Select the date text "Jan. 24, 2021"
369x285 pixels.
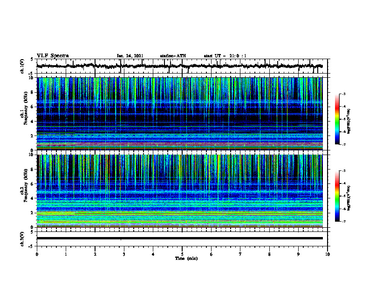130,56
